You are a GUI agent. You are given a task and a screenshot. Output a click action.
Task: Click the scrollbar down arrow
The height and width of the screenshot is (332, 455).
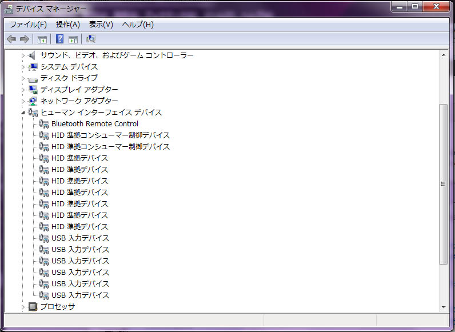443,307
